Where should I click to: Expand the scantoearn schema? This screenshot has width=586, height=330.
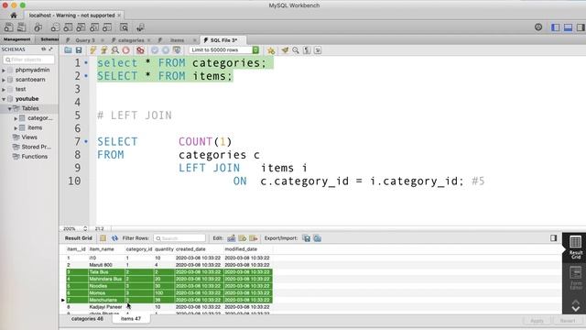pyautogui.click(x=4, y=80)
